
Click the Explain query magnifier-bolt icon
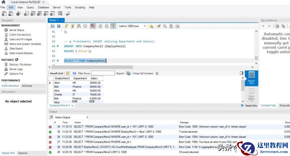pos(79,26)
